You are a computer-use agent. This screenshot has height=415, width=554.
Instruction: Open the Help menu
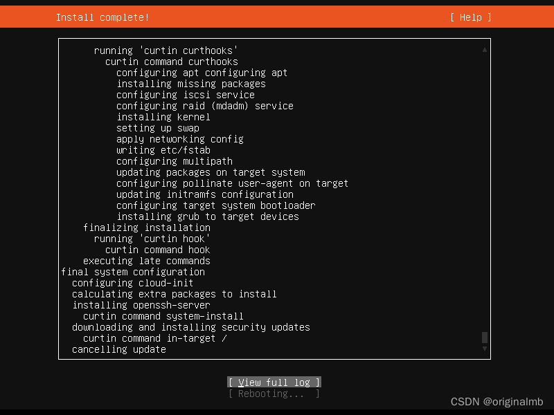click(x=470, y=17)
